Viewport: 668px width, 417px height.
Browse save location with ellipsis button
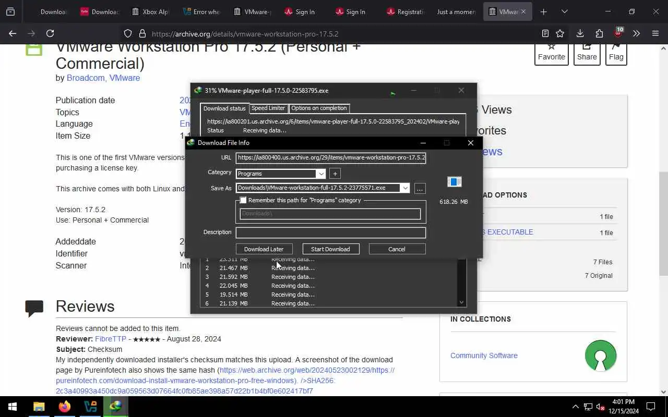420,189
